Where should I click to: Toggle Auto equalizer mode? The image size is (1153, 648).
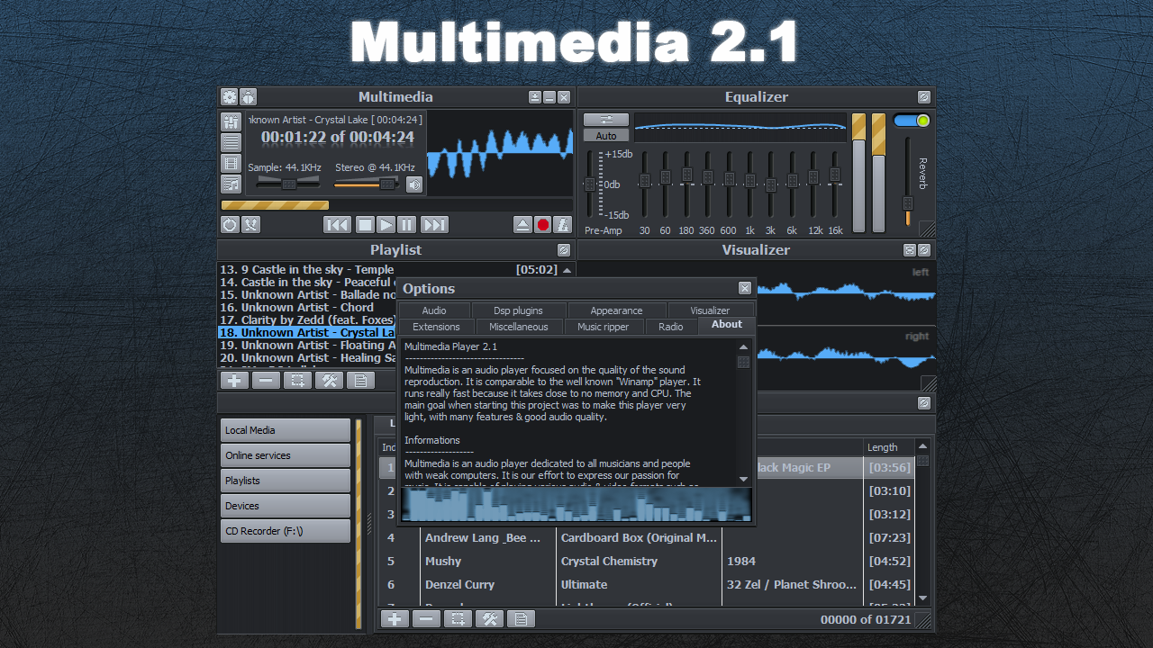coord(606,136)
